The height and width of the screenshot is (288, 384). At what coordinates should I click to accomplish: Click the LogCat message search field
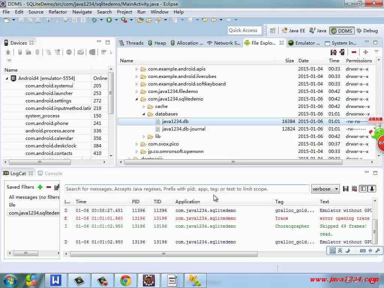[x=187, y=189]
